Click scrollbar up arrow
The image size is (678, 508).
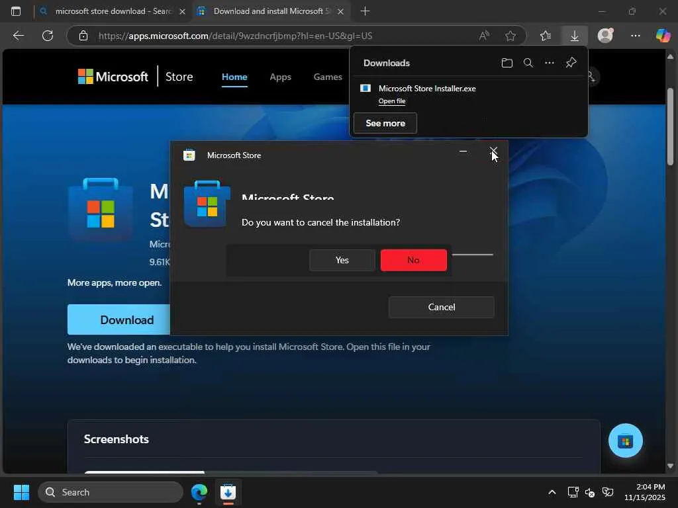(670, 57)
